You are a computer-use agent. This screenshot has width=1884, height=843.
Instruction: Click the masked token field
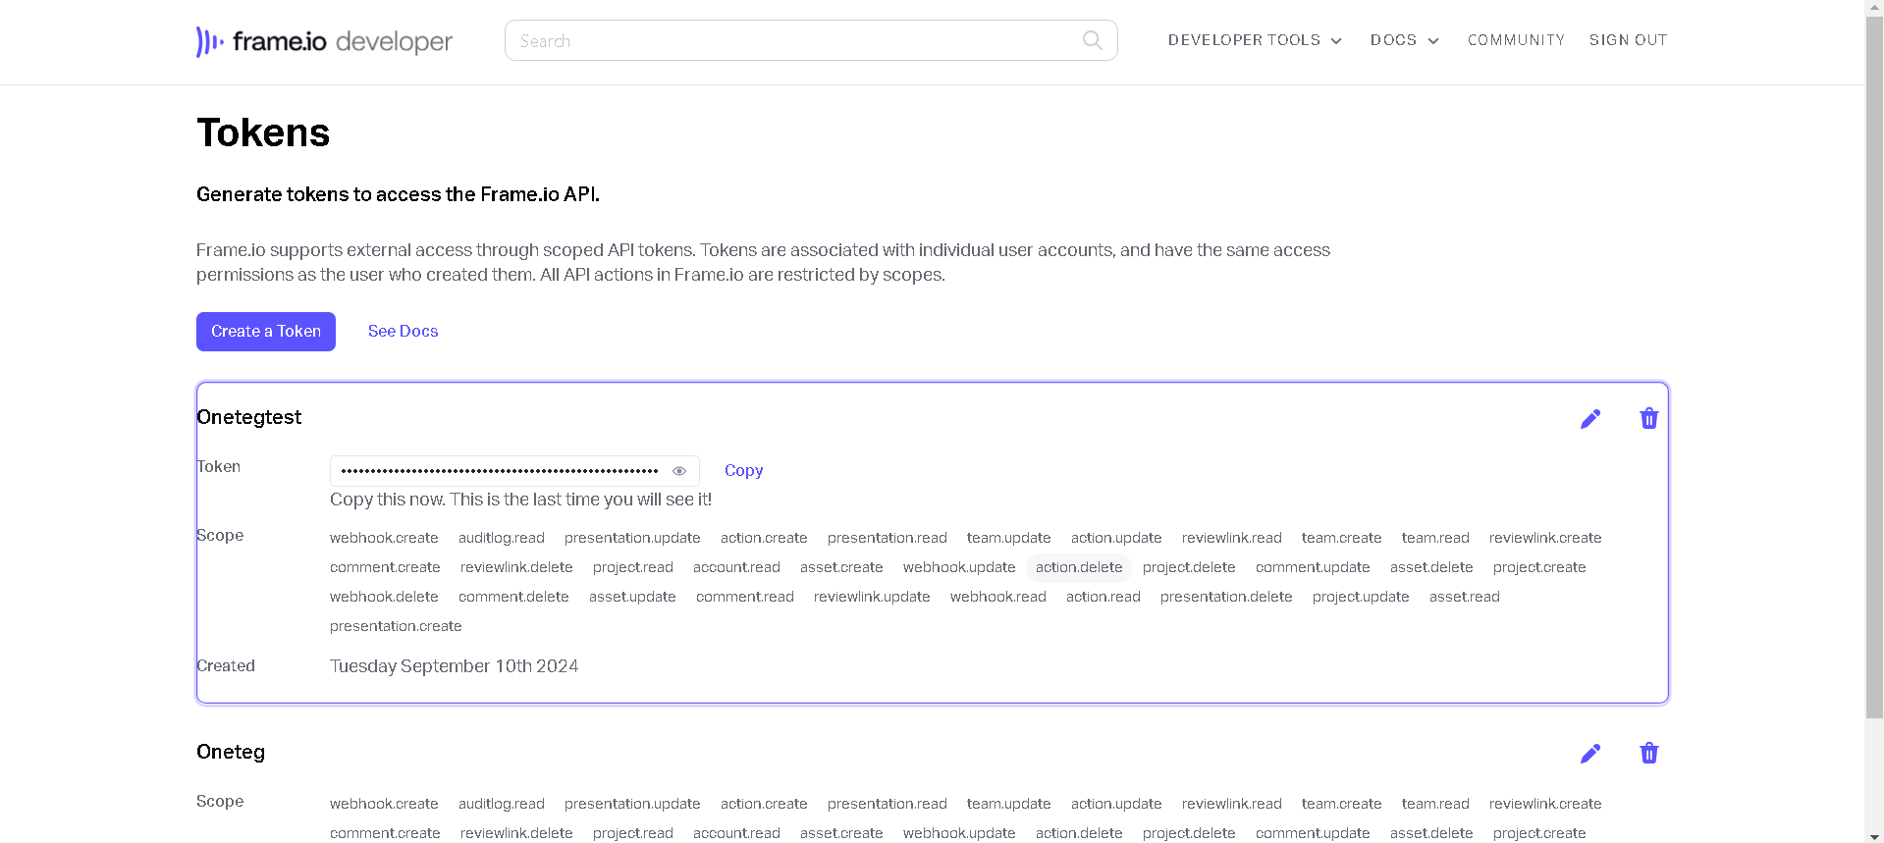tap(499, 471)
